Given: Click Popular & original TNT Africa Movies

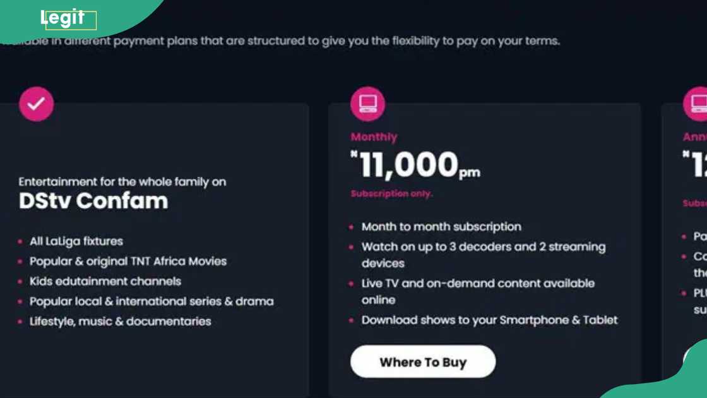Looking at the screenshot, I should click(x=128, y=262).
